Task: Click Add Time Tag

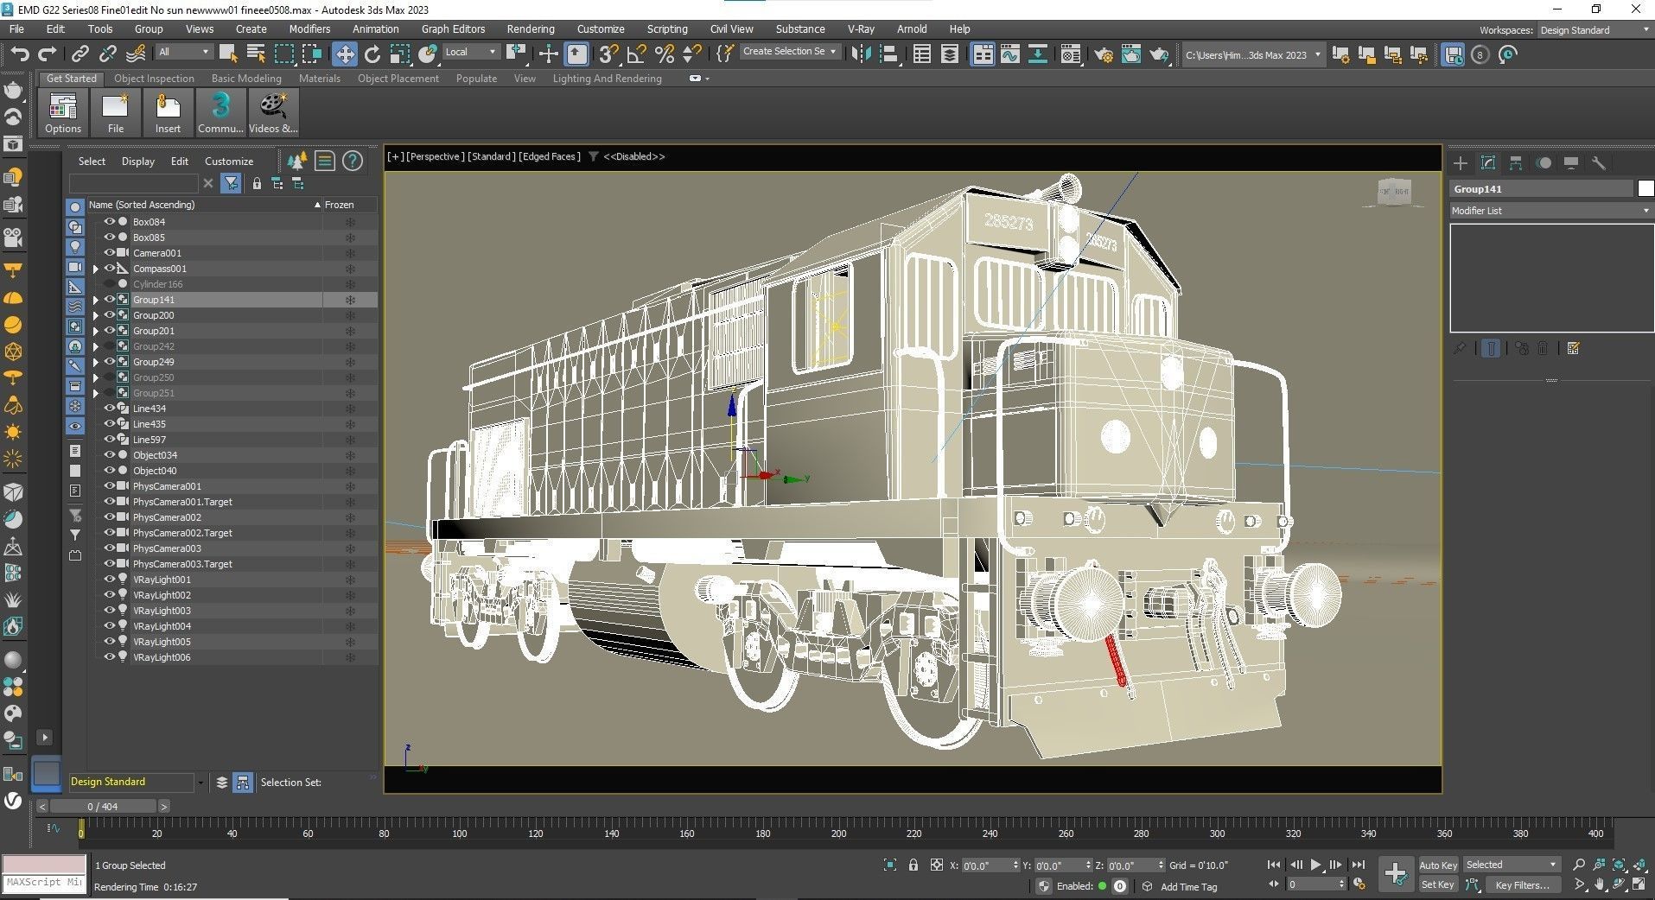Action: tap(1188, 886)
